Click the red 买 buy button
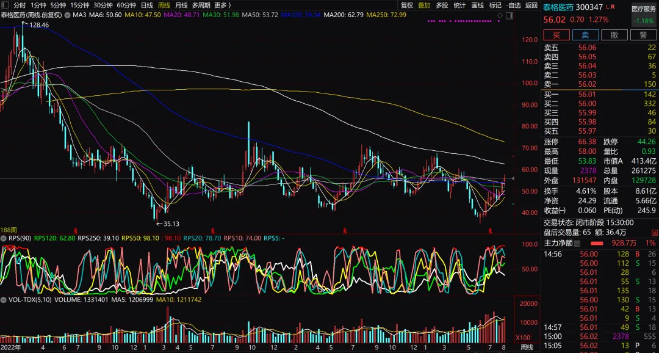This screenshot has height=353, width=659. 556,35
